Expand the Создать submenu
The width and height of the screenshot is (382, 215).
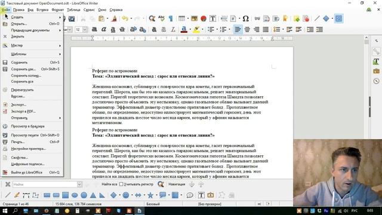pos(32,17)
